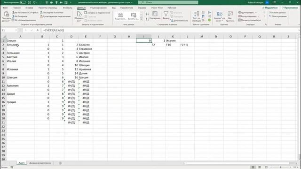Switch to the Динамический список sheet tab
Image resolution: width=301 pixels, height=169 pixels.
(x=40, y=163)
